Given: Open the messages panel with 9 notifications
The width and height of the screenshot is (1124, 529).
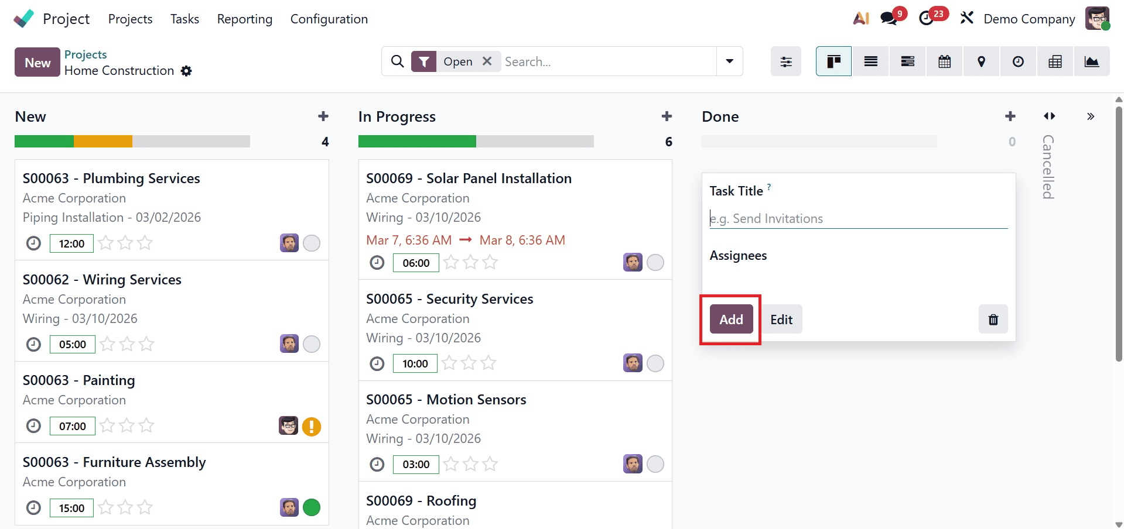Looking at the screenshot, I should click(x=890, y=18).
